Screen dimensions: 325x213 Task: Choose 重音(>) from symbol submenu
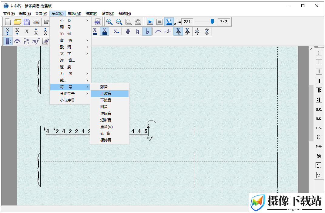110,127
